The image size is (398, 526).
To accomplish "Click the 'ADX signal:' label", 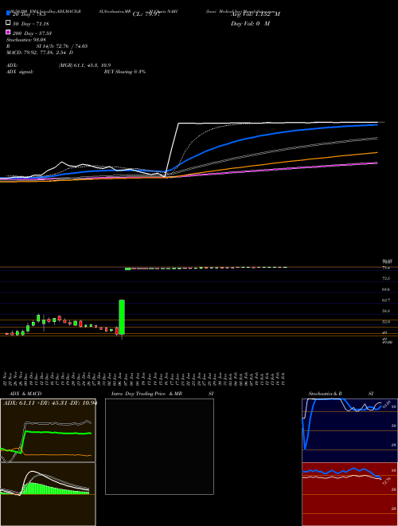I will pyautogui.click(x=20, y=72).
